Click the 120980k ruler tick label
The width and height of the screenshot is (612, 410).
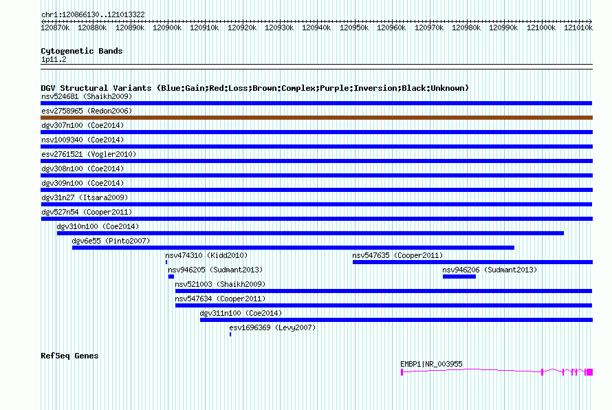pos(466,28)
